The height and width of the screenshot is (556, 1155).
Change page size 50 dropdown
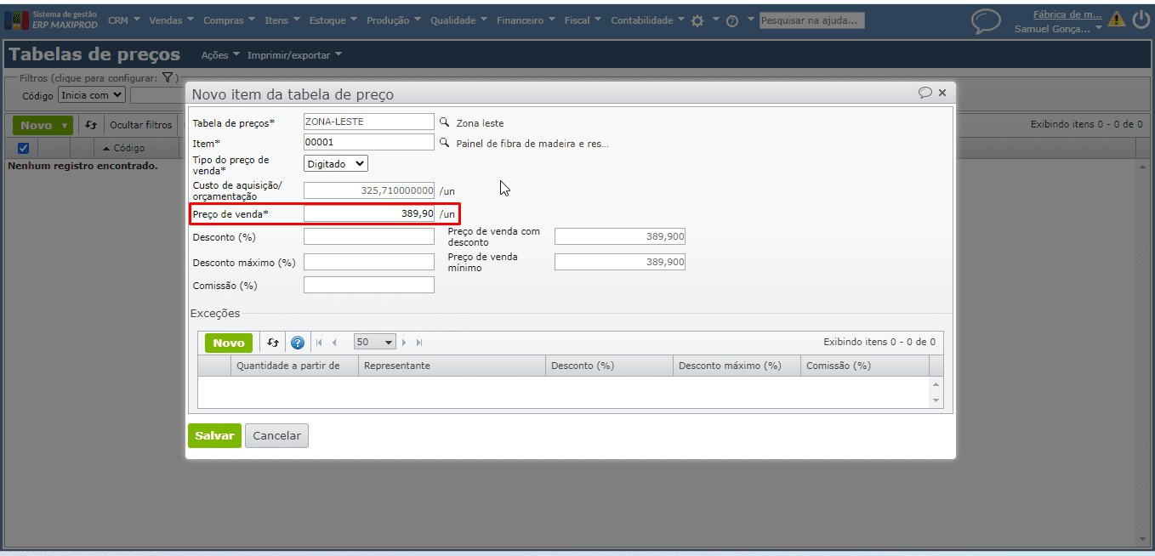[x=375, y=342]
